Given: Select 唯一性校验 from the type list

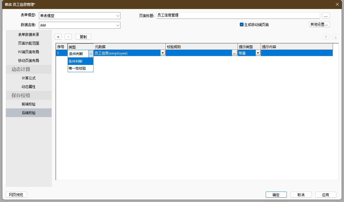Looking at the screenshot, I should (x=77, y=68).
